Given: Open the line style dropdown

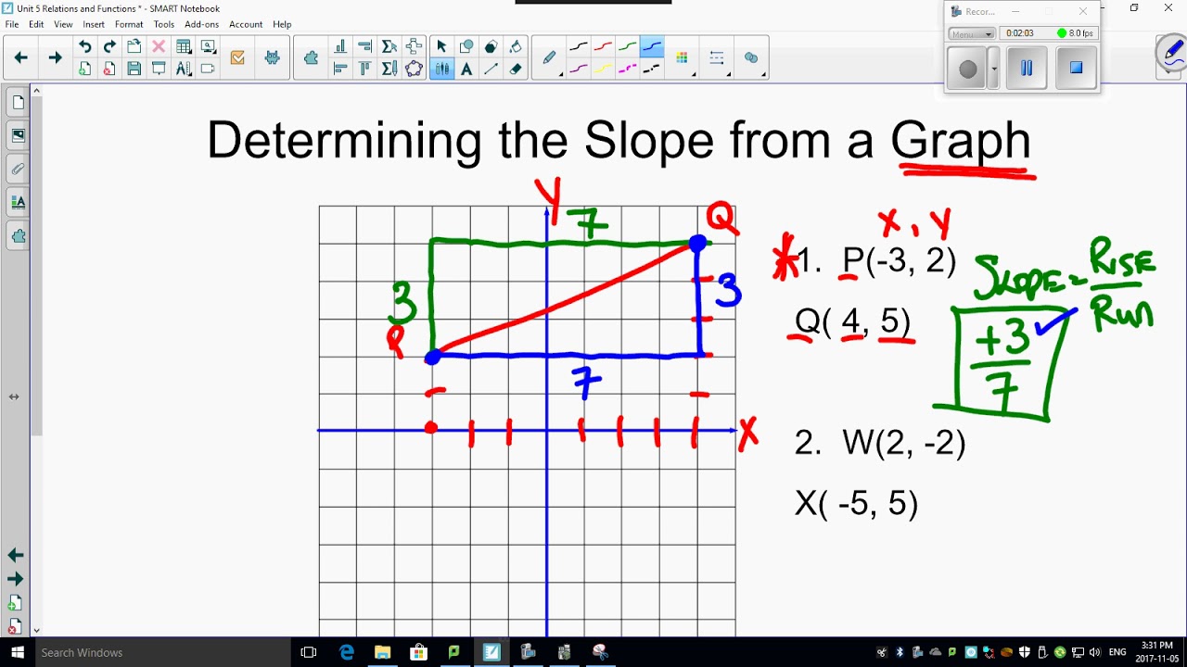Looking at the screenshot, I should [717, 57].
